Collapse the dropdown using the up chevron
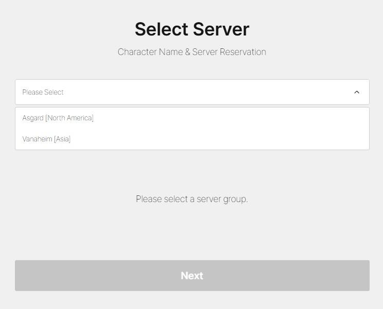 point(357,92)
